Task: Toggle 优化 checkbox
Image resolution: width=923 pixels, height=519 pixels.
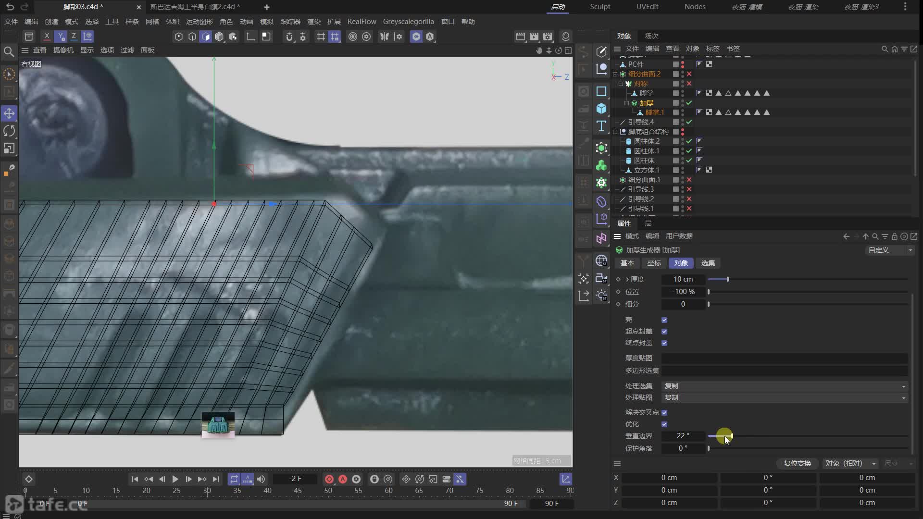Action: (664, 424)
